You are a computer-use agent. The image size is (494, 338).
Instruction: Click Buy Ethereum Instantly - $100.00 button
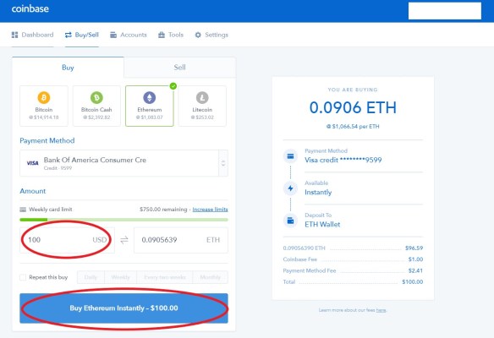click(124, 308)
